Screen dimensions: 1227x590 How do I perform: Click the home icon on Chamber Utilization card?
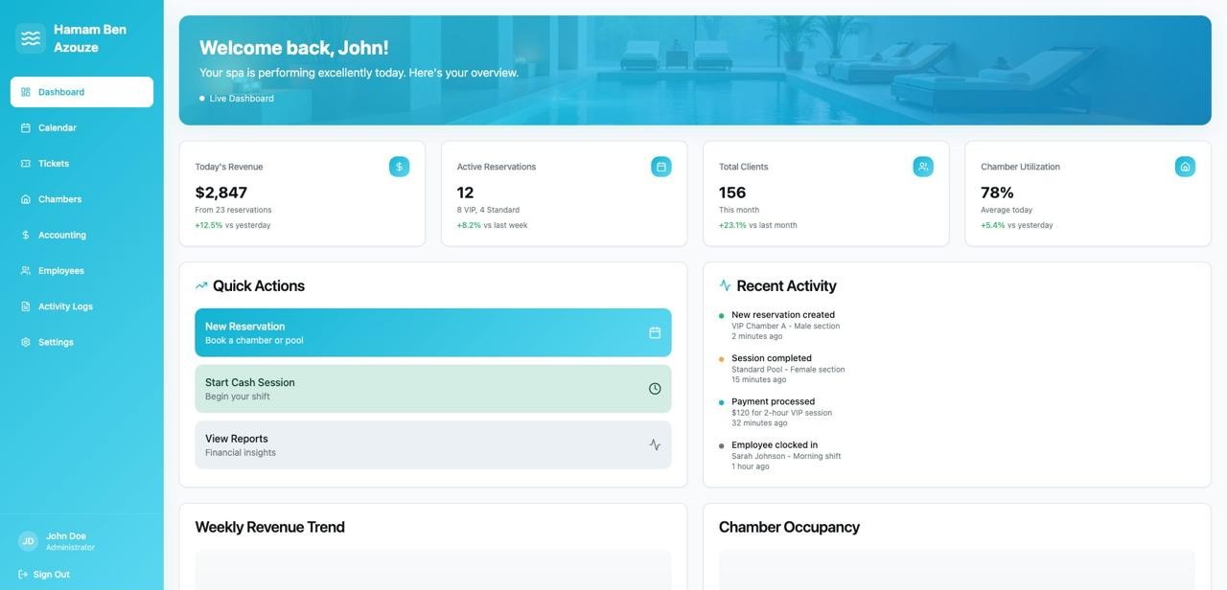1185,167
